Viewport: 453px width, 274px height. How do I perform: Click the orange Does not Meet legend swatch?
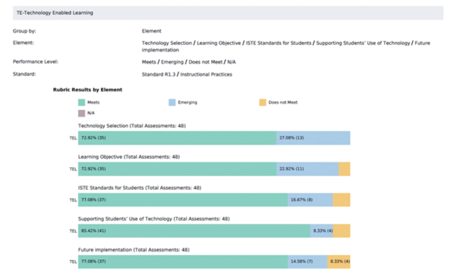point(263,103)
